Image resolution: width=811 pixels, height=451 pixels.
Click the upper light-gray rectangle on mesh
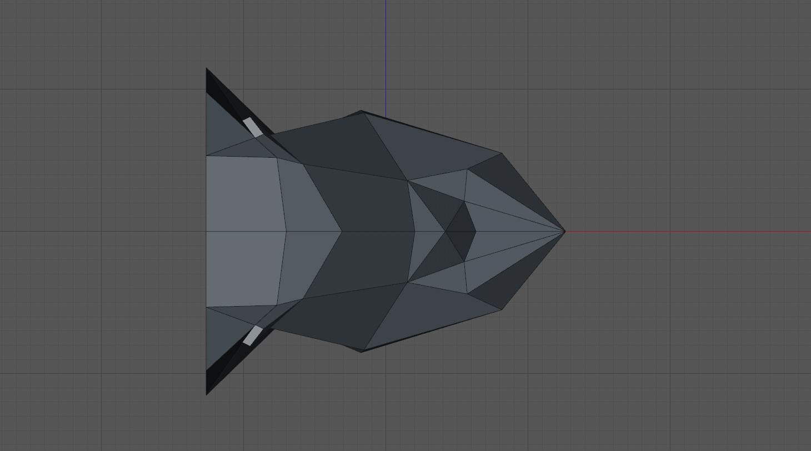[253, 127]
